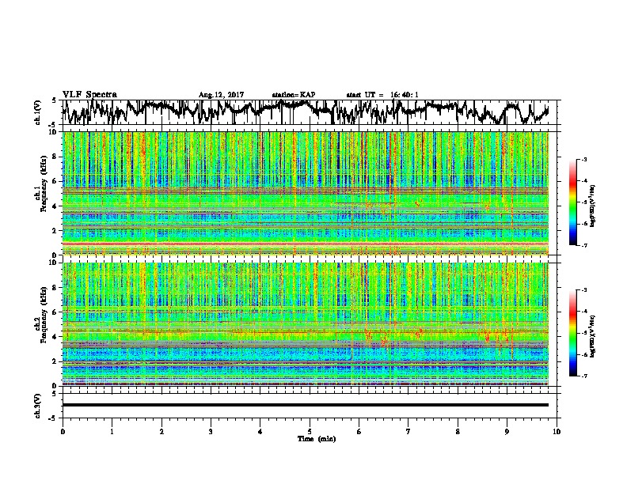Image resolution: width=627 pixels, height=484 pixels.
Task: Click the '0' tick label on Time axis
Action: (x=63, y=432)
